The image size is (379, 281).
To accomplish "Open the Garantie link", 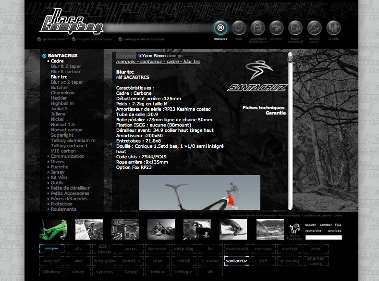I will tap(276, 113).
